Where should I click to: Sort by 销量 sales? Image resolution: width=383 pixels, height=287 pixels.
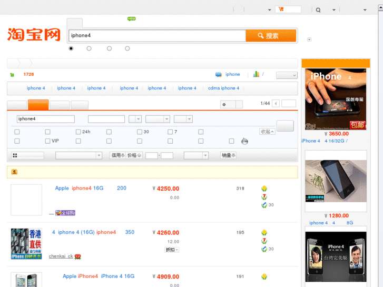tap(229, 155)
